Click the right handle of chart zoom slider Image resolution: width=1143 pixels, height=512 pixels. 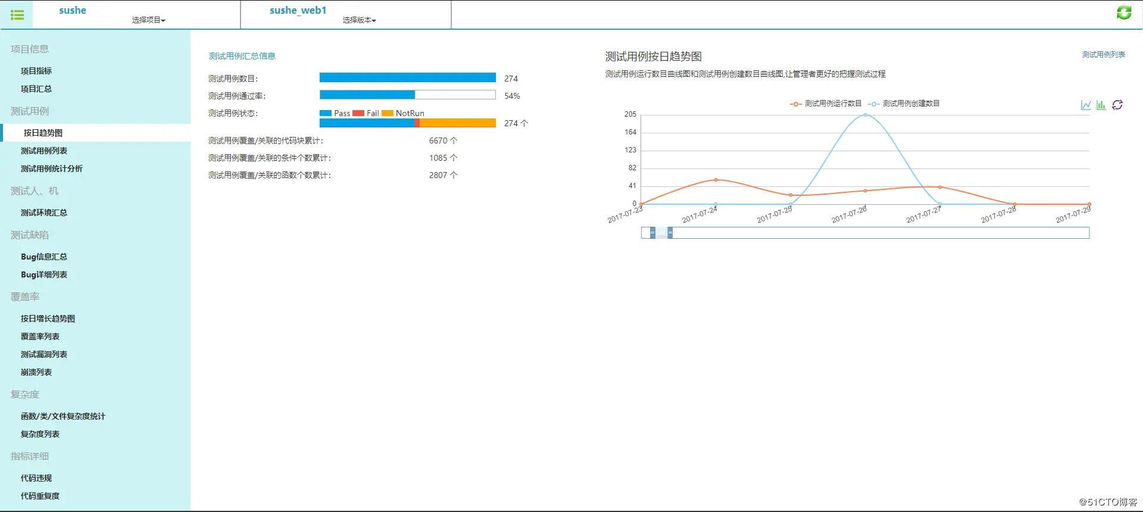[x=670, y=233]
